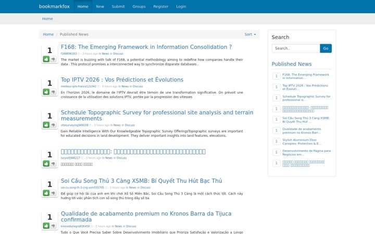Open the Login page
Screen dimensions: 375x234
coord(181,6)
